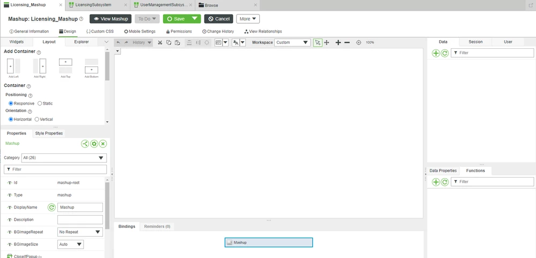Click Add Right container icon
This screenshot has width=536, height=258.
coord(40,66)
